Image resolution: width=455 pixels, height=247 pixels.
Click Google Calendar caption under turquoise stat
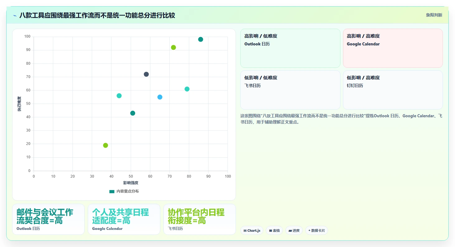[107, 229]
